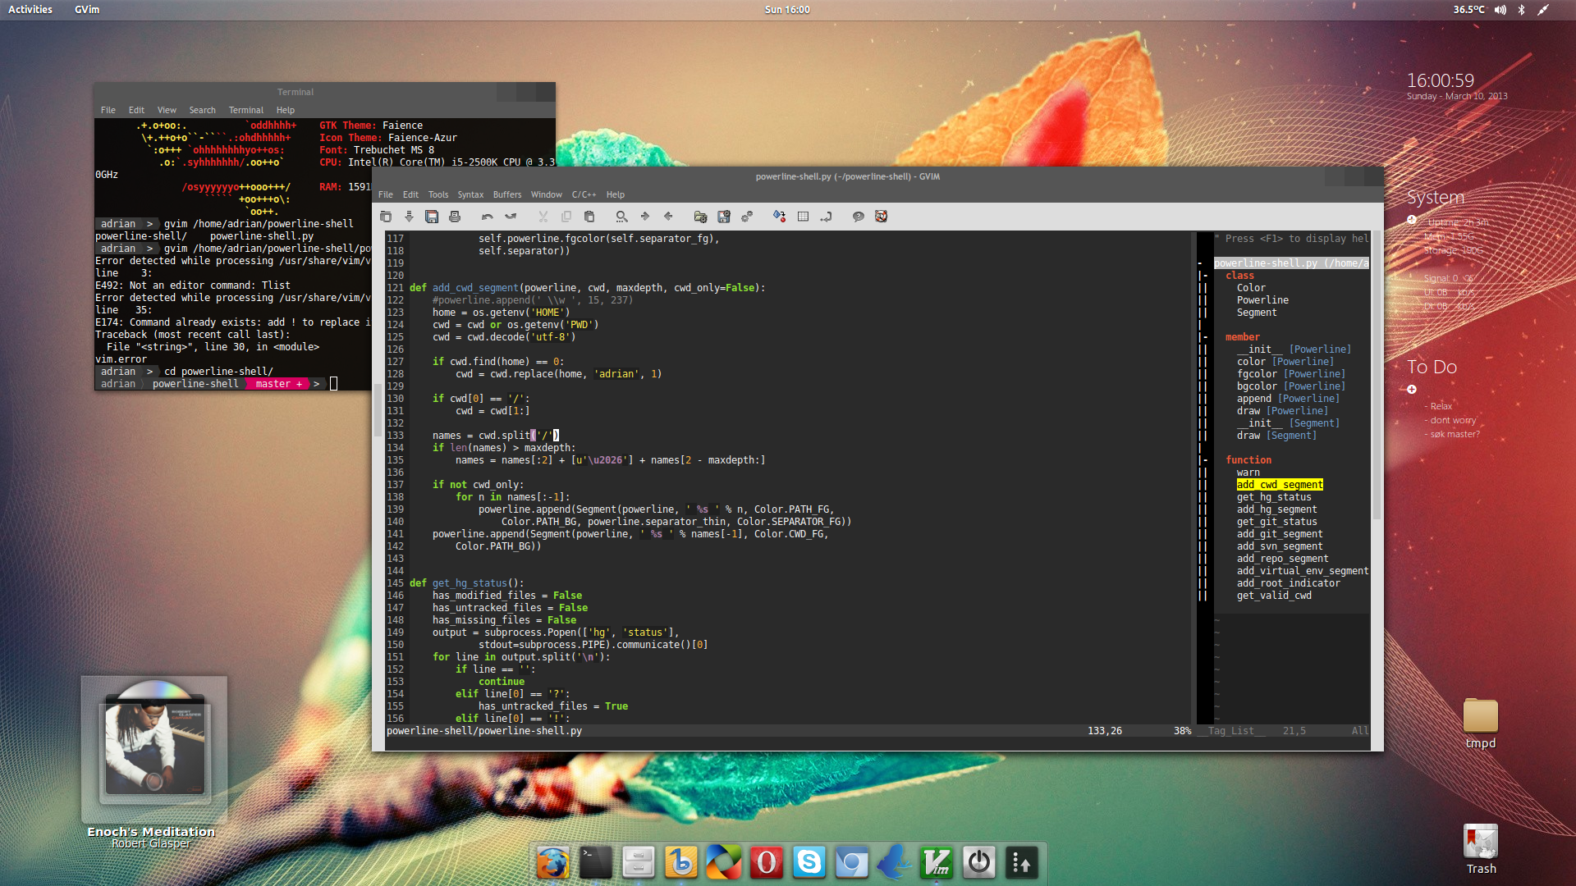This screenshot has height=886, width=1576.
Task: Click line 145 def get_hg_status in editor
Action: pos(466,583)
